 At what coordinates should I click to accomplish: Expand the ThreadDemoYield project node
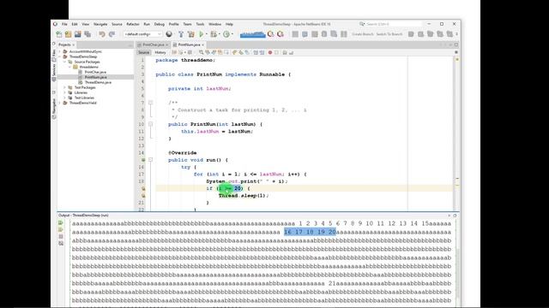coord(60,103)
